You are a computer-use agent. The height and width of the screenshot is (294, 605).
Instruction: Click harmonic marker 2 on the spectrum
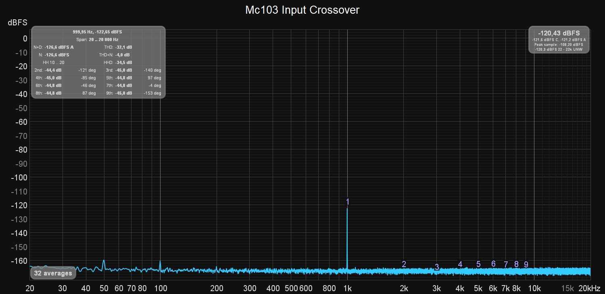[x=404, y=264]
